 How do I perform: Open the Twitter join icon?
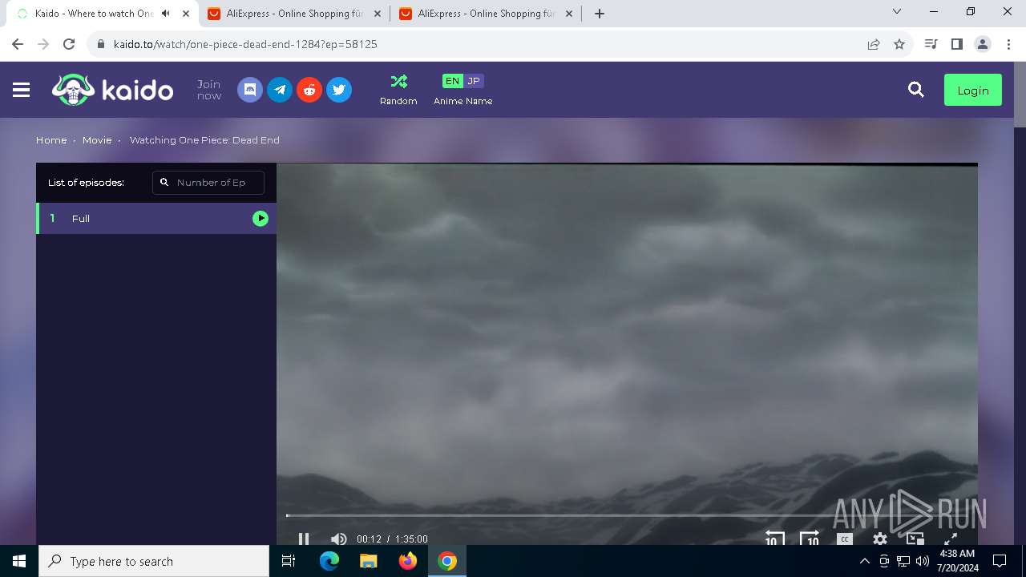[339, 90]
